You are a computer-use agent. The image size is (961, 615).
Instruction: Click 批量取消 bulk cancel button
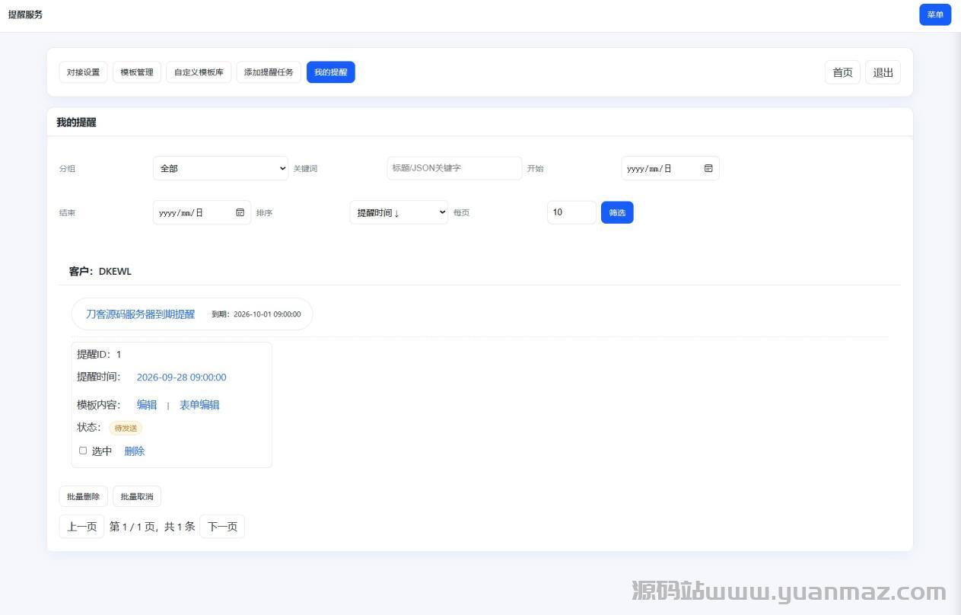click(137, 496)
